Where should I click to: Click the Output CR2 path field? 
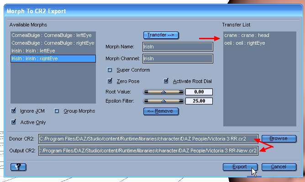148,151
